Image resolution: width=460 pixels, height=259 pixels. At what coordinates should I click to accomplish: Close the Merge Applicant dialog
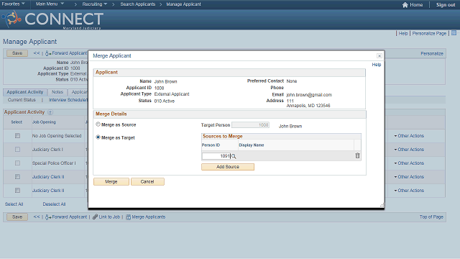coord(379,56)
